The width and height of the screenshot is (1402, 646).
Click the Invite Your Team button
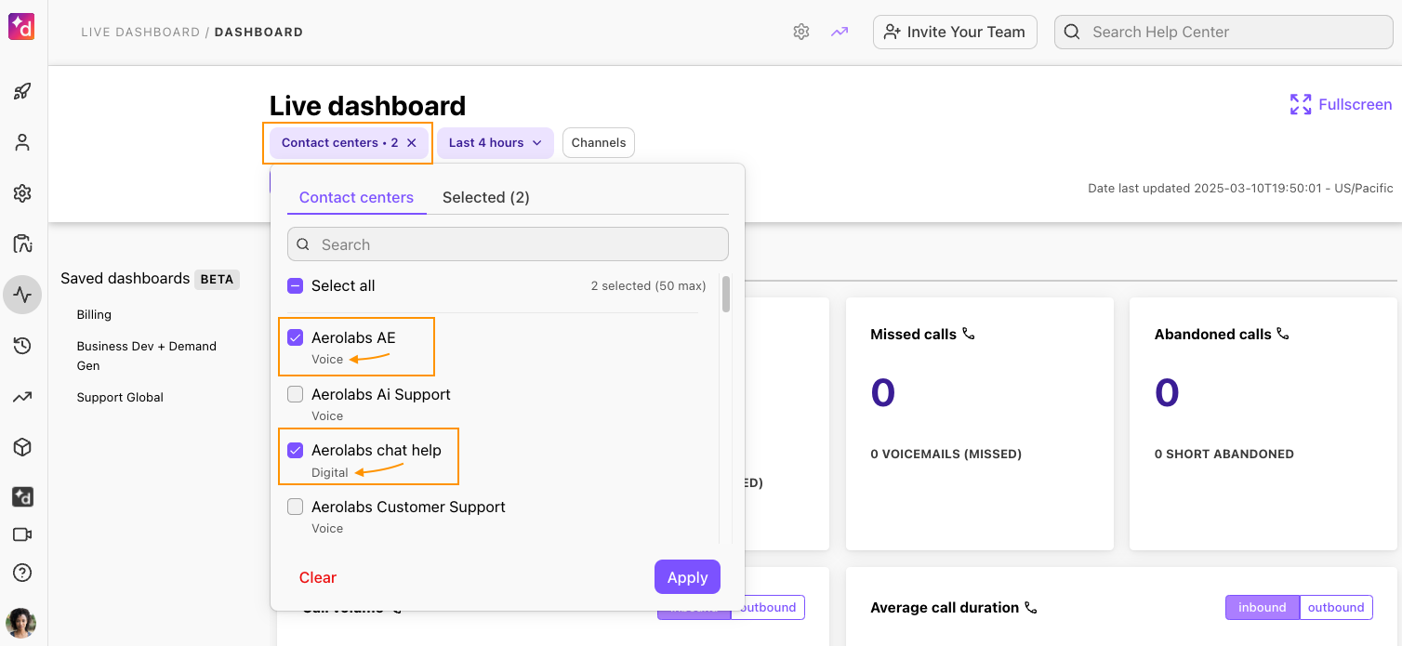tap(955, 32)
